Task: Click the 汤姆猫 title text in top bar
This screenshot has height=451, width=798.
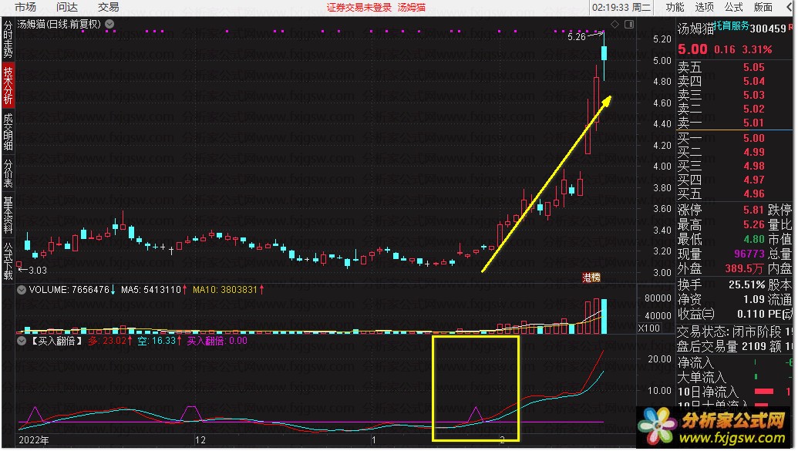Action: (x=411, y=7)
